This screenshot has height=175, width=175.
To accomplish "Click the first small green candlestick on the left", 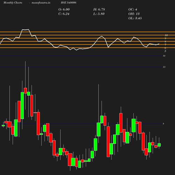I will point(3,126).
